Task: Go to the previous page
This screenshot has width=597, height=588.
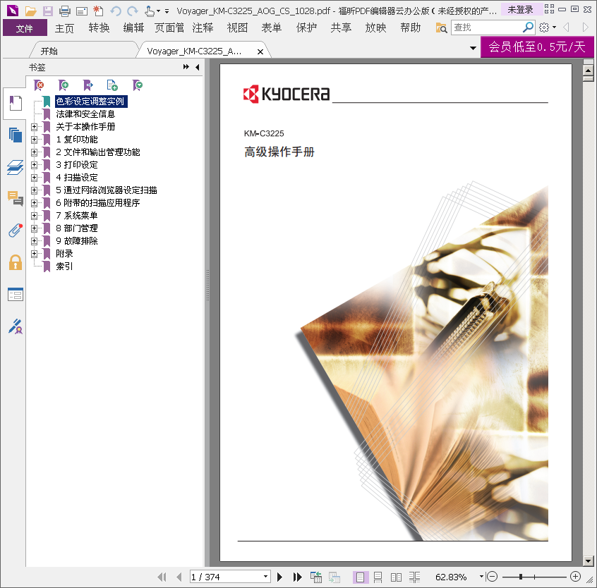Action: coord(179,577)
